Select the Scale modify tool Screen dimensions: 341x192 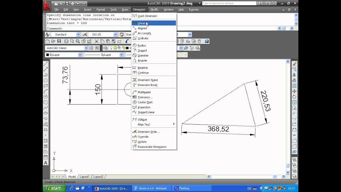point(294,102)
